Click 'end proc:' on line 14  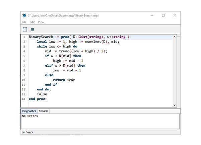pos(38,99)
